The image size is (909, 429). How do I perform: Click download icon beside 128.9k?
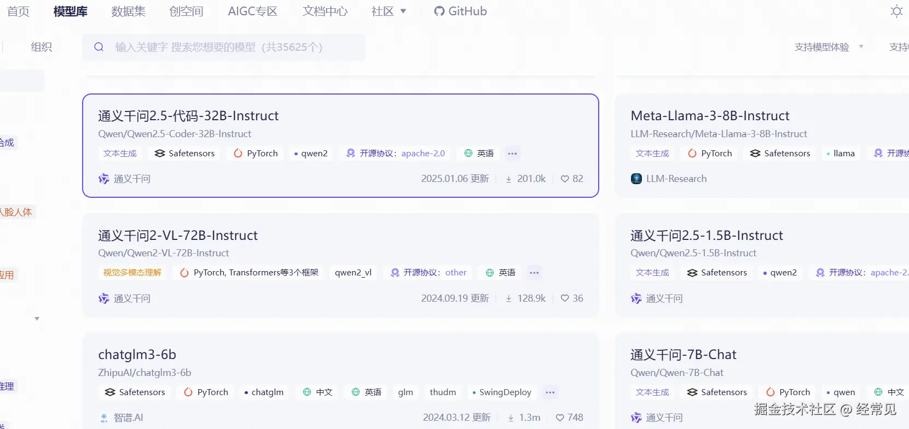508,298
